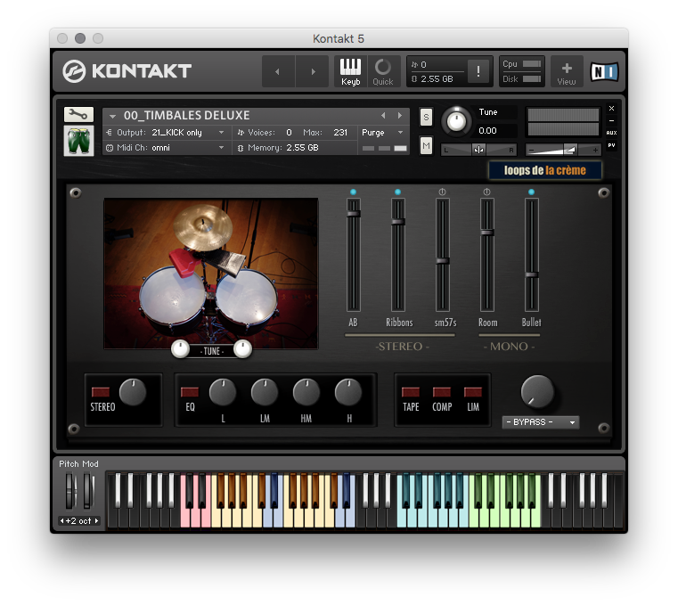
Task: Click the large knob above BYPASS
Action: coord(537,392)
